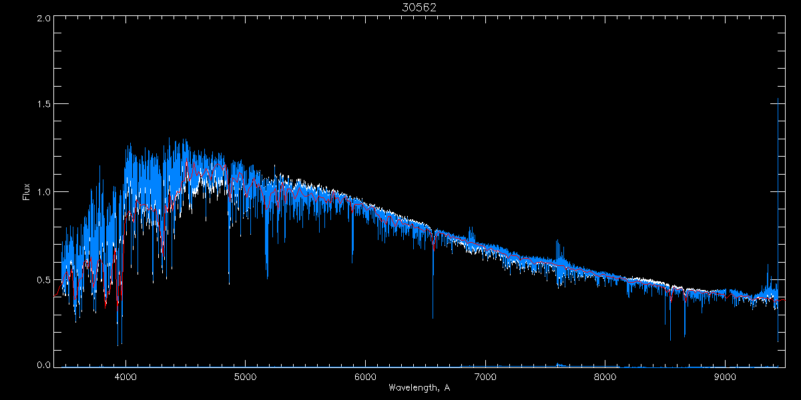Image resolution: width=801 pixels, height=400 pixels.
Task: Pick the deep absorption line bottom near 6560
Action: [433, 317]
